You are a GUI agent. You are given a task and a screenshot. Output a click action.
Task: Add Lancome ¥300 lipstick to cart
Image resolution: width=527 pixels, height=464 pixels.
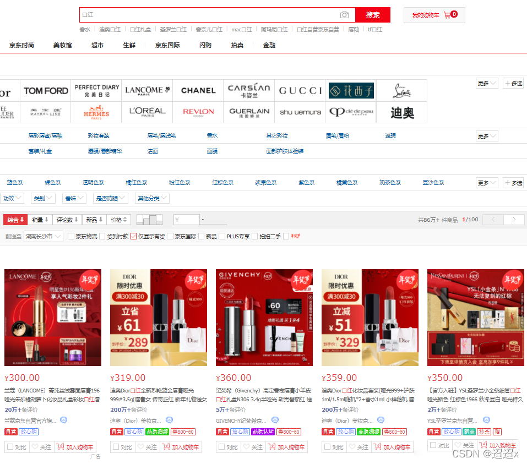[75, 447]
